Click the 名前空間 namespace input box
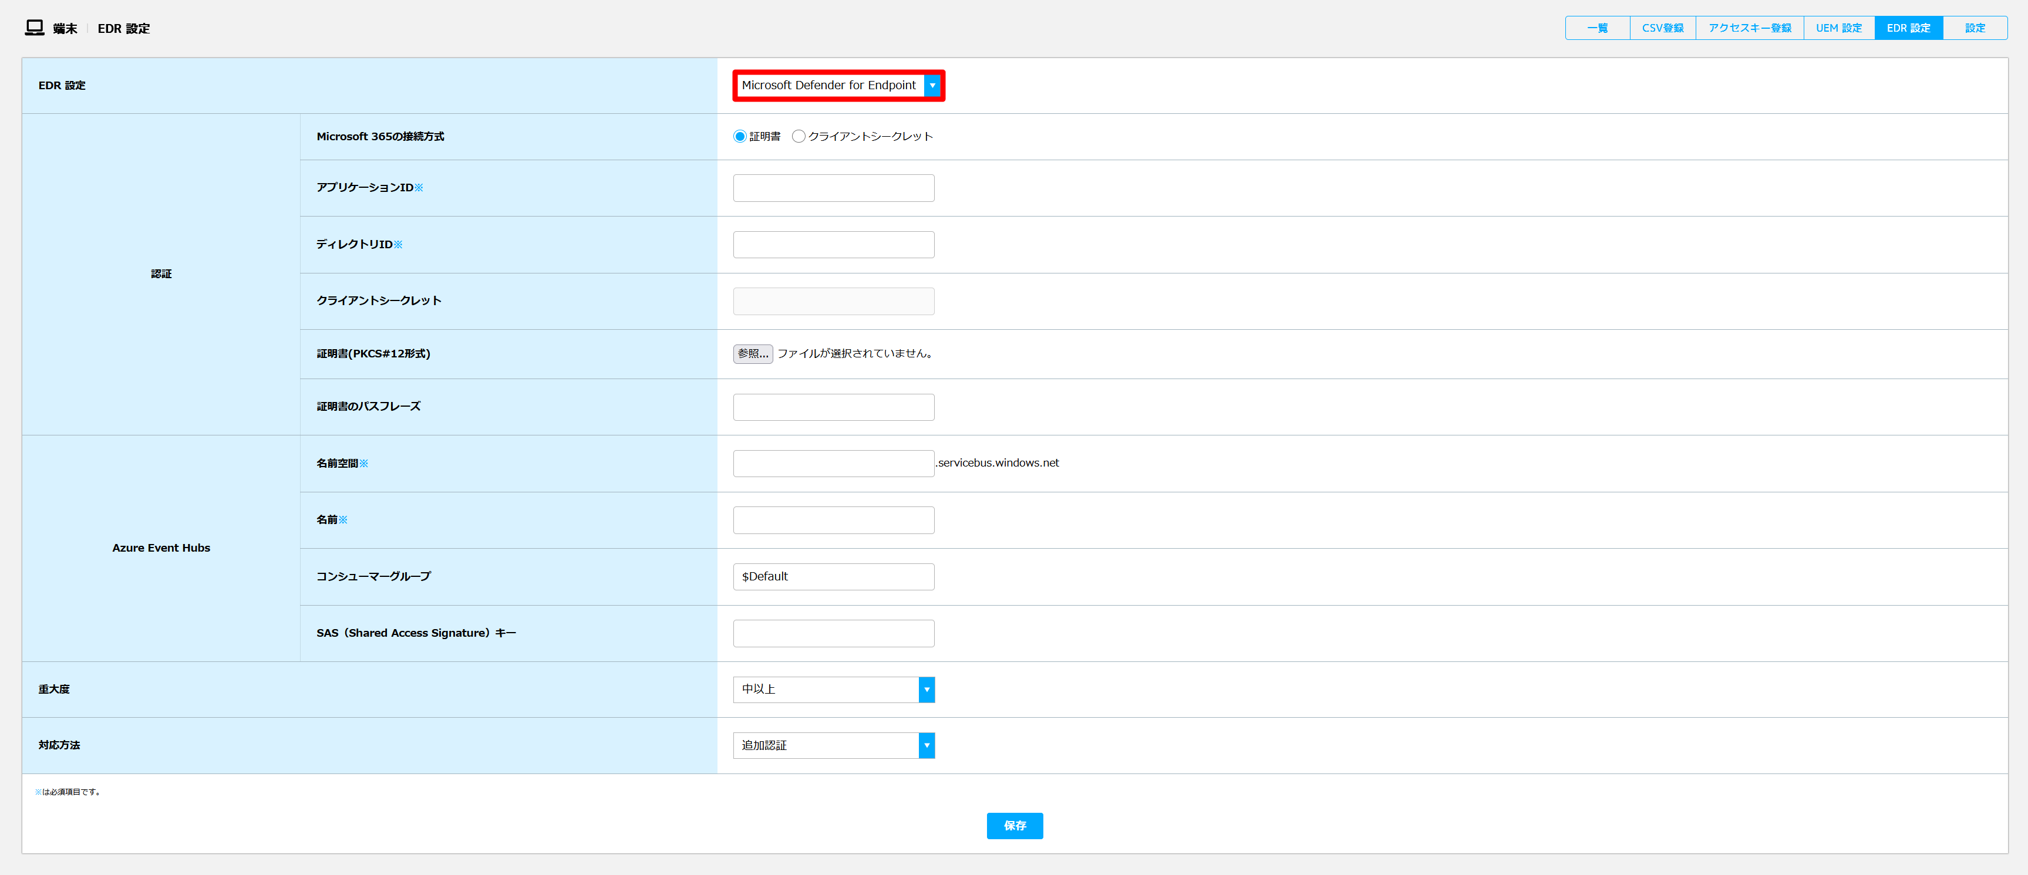2028x875 pixels. tap(834, 464)
